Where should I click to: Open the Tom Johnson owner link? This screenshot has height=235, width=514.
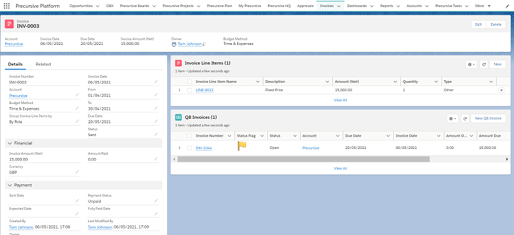[x=190, y=44]
